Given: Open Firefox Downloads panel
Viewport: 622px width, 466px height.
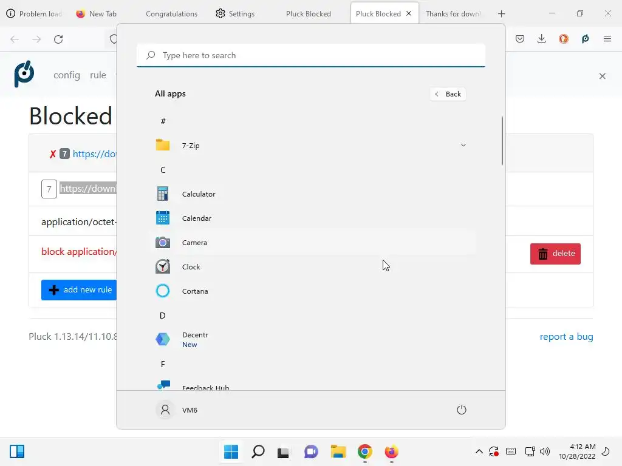Looking at the screenshot, I should [x=541, y=39].
